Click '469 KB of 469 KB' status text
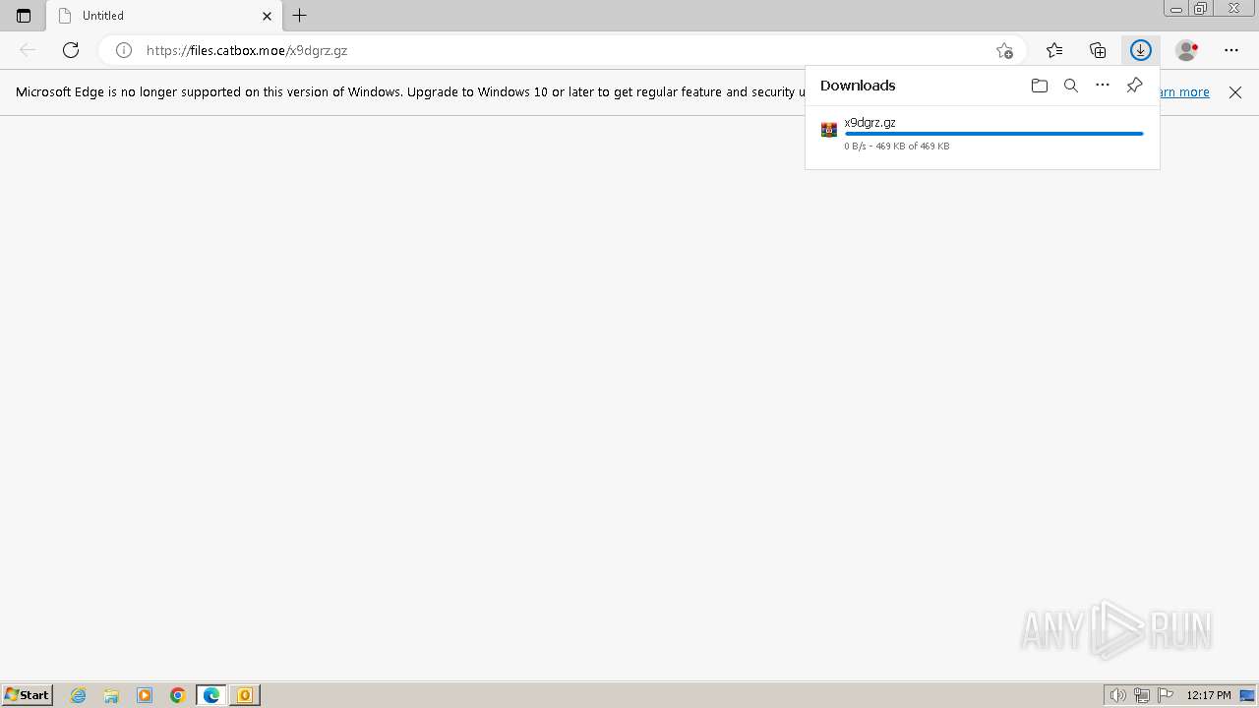Screen dimensions: 1259x708 click(913, 147)
